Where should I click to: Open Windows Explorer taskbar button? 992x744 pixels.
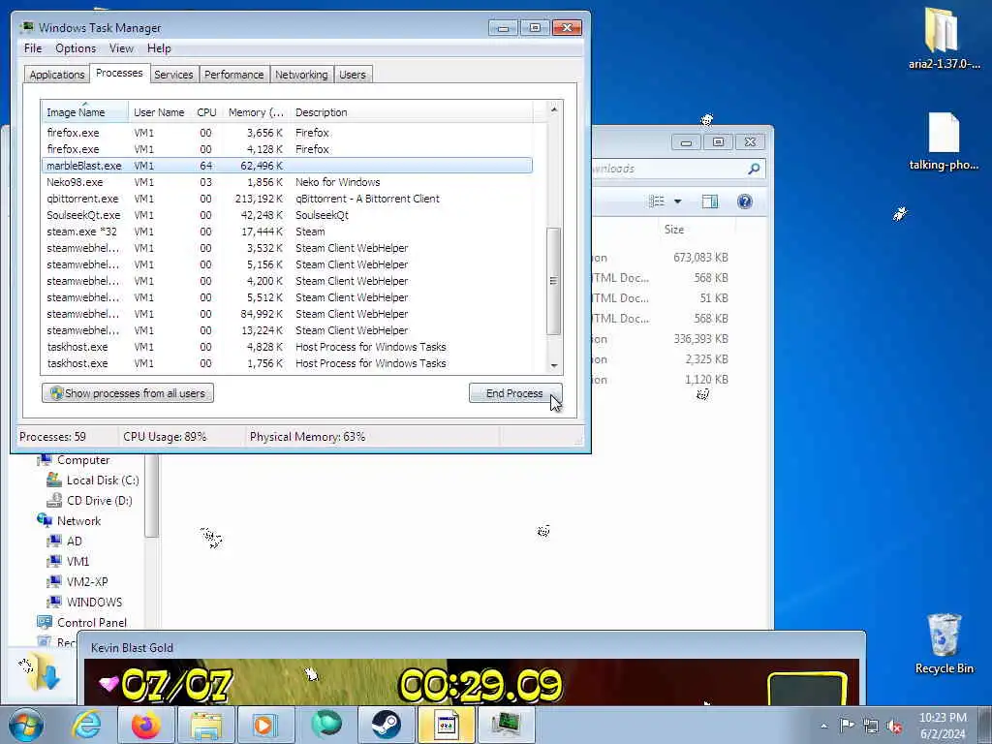(x=205, y=725)
